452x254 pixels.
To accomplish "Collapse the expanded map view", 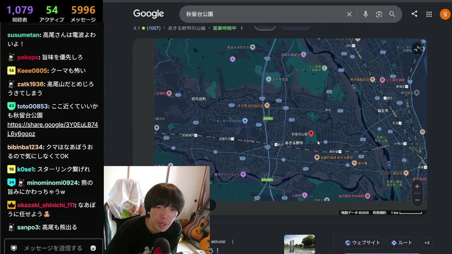I will [417, 49].
